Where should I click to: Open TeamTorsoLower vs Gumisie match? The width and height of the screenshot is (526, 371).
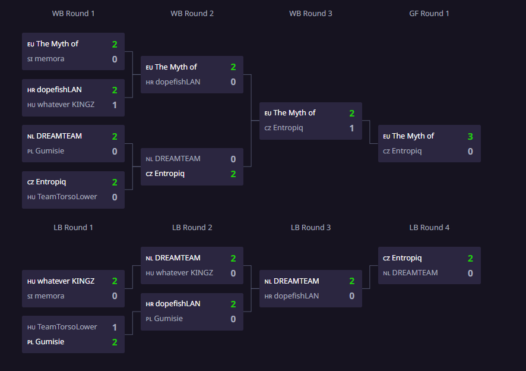[73, 334]
